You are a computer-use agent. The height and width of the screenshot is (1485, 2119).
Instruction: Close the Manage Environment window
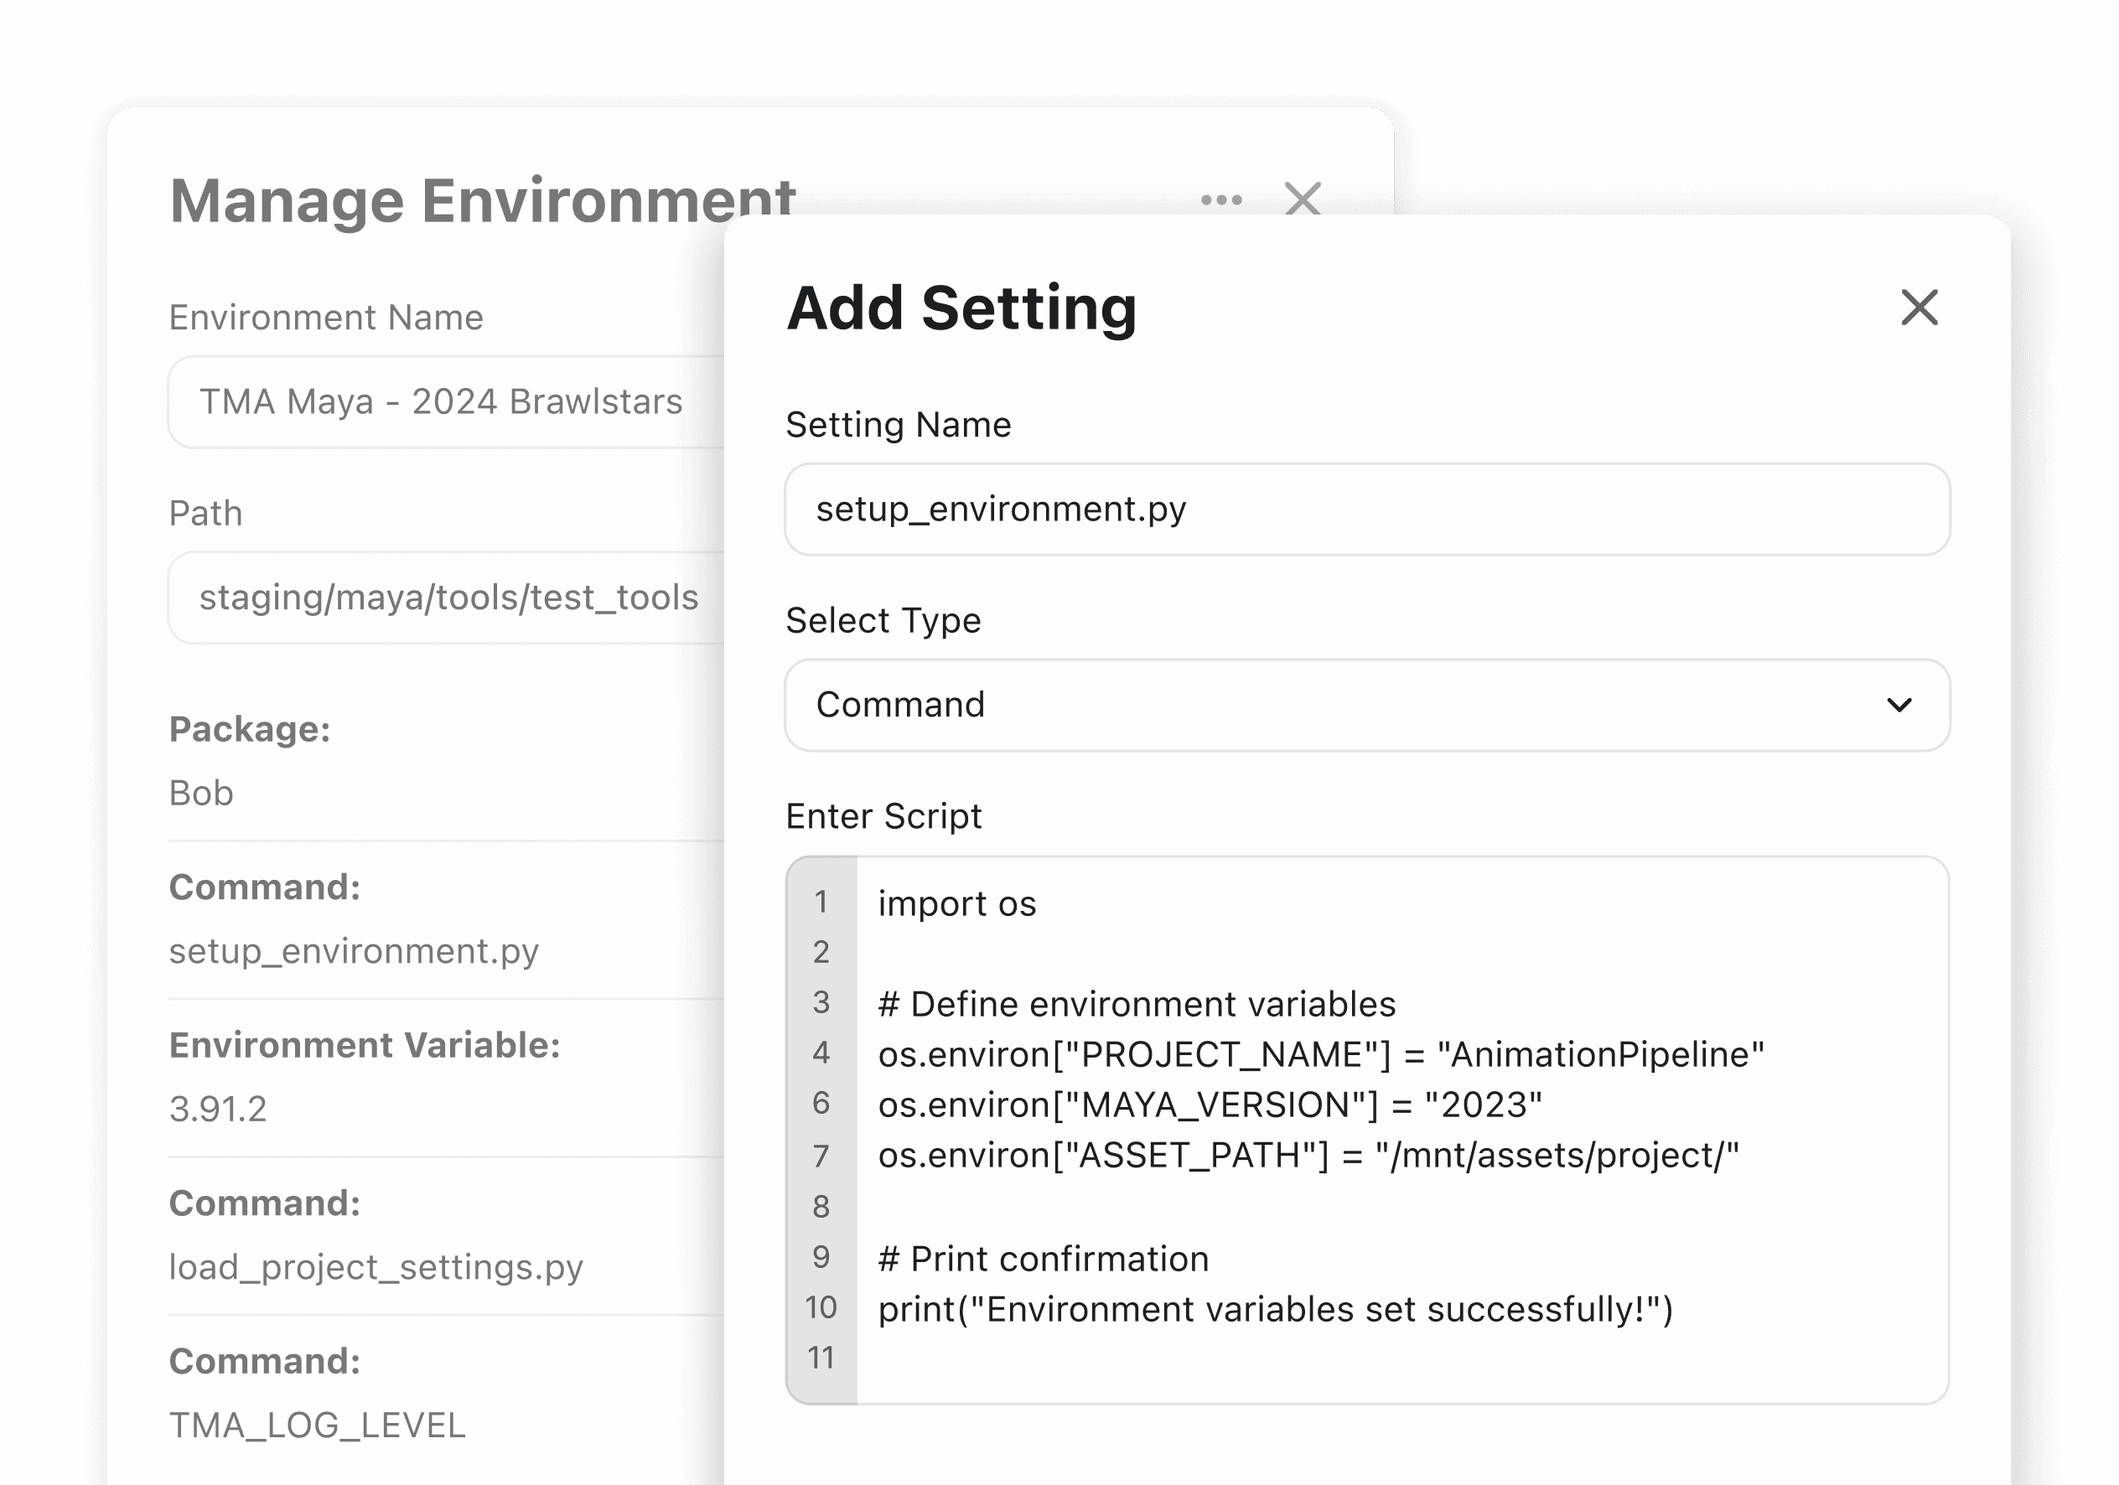1303,199
